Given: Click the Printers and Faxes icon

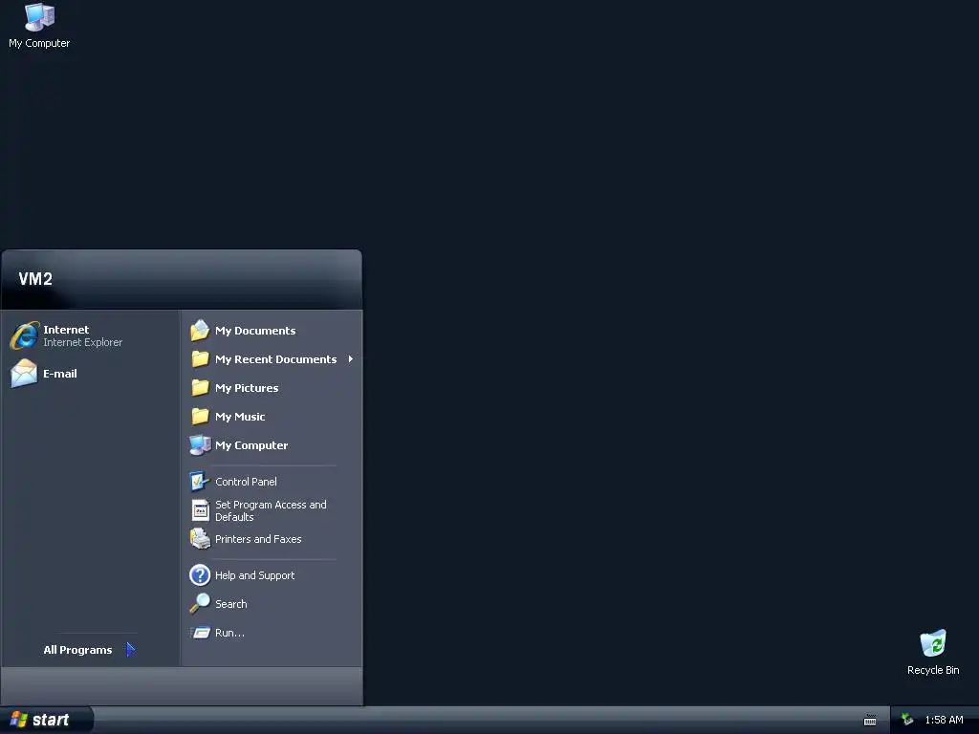Looking at the screenshot, I should [x=200, y=539].
